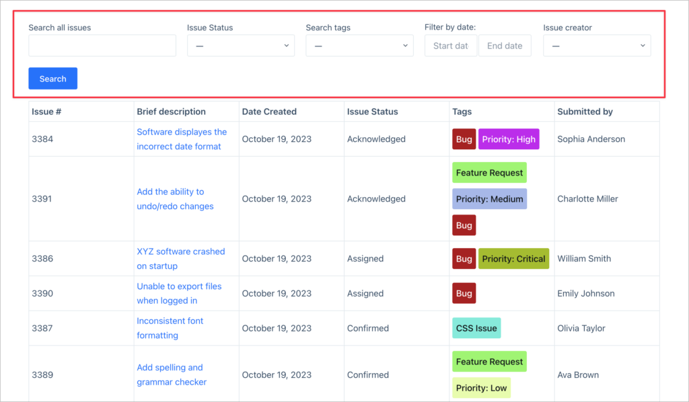The height and width of the screenshot is (402, 689).
Task: Click the "Search all issues" text field
Action: 102,45
